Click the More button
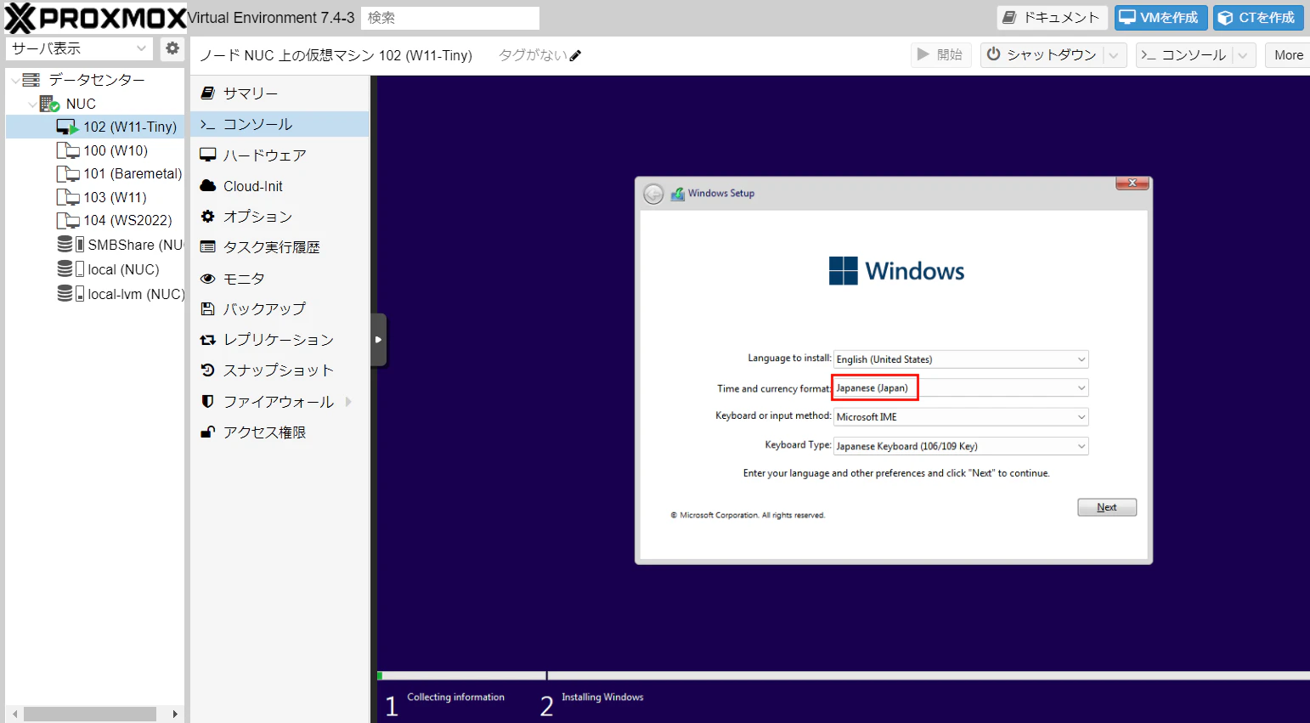This screenshot has height=723, width=1310. [1288, 55]
